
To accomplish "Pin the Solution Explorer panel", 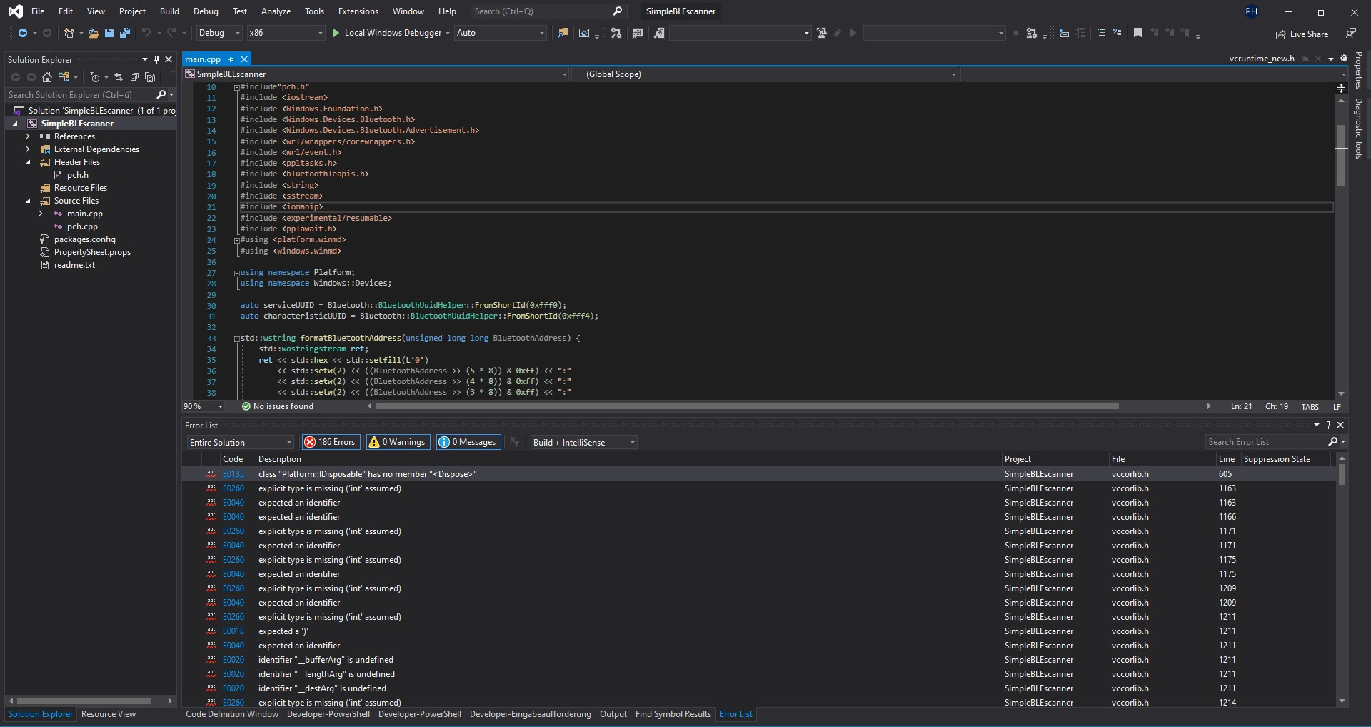I will [x=156, y=59].
